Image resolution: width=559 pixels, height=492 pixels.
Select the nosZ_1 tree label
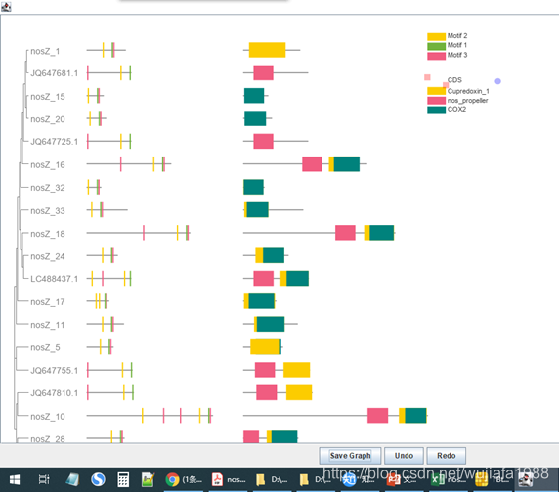pos(45,52)
